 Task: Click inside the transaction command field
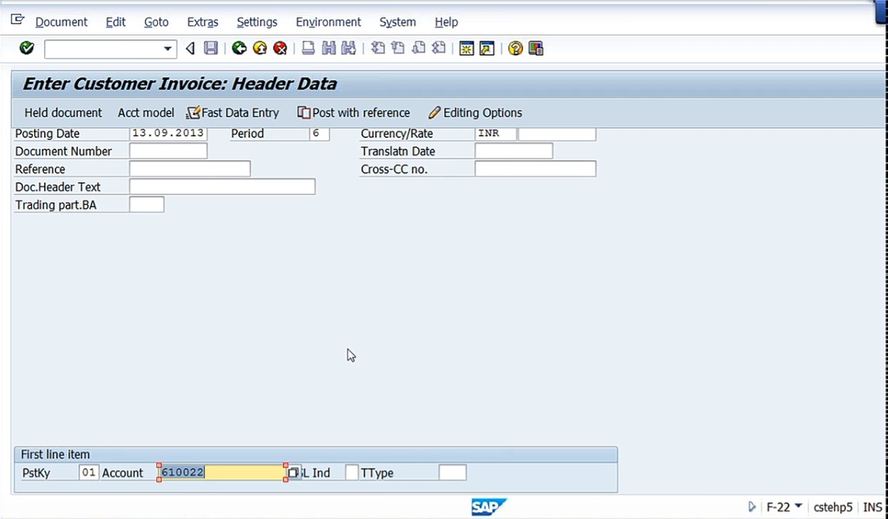104,49
